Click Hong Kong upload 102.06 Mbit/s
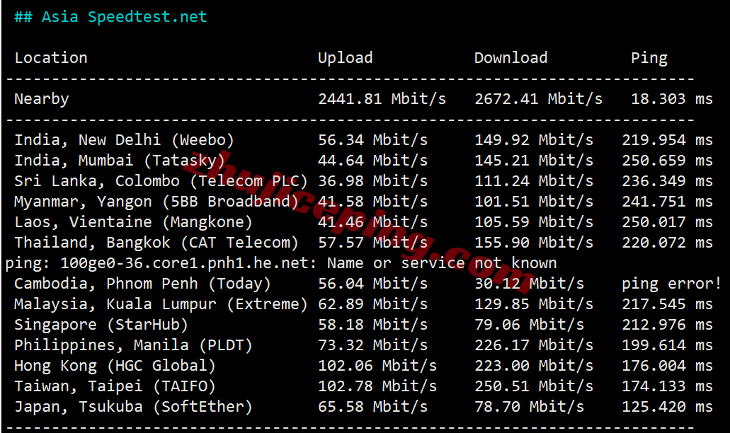This screenshot has height=433, width=730. pos(377,366)
